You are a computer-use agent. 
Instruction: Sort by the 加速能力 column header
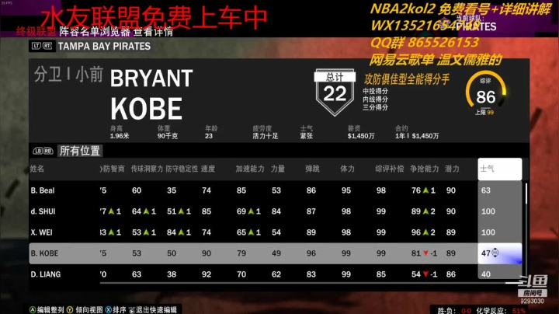(250, 169)
